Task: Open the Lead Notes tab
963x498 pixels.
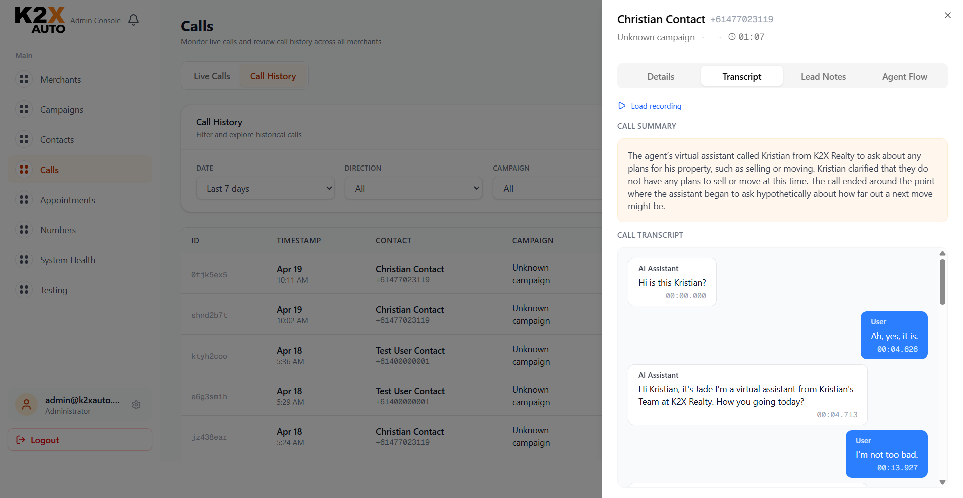Action: (x=823, y=76)
